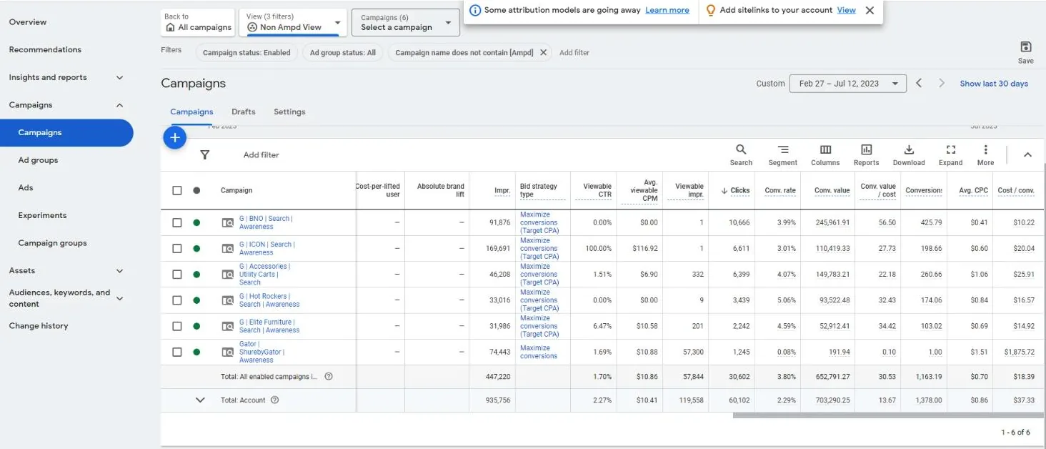Click the info icon in attribution notice
Image resolution: width=1046 pixels, height=449 pixels.
475,10
